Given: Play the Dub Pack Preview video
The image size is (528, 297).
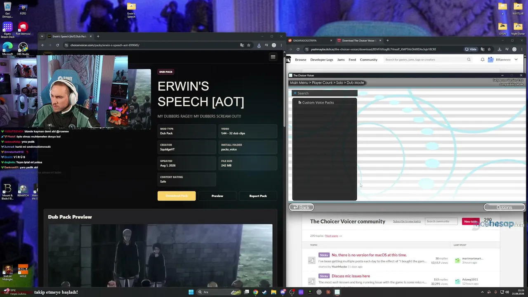Looking at the screenshot, I should point(160,255).
